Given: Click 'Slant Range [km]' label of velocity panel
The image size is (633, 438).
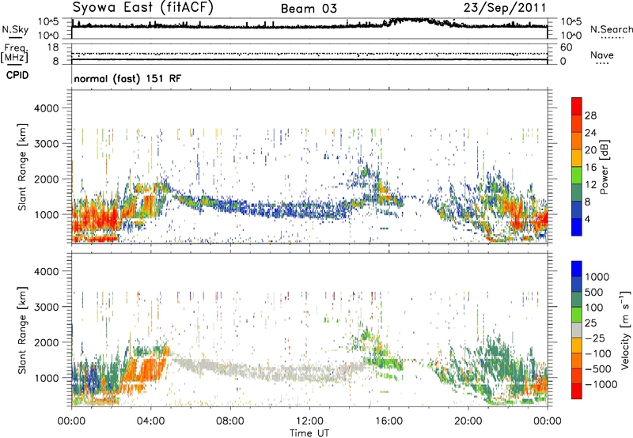Looking at the screenshot, I should pyautogui.click(x=22, y=330).
